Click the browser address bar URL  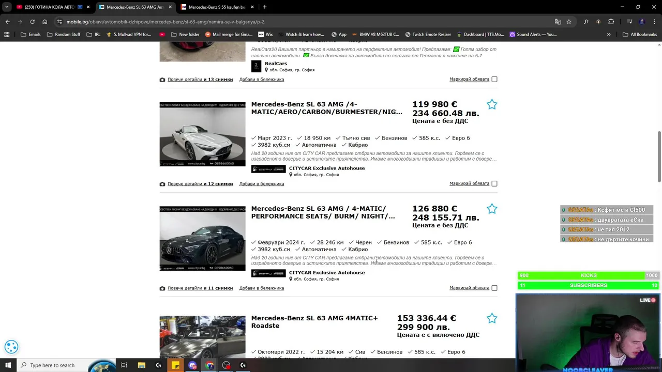pos(165,22)
